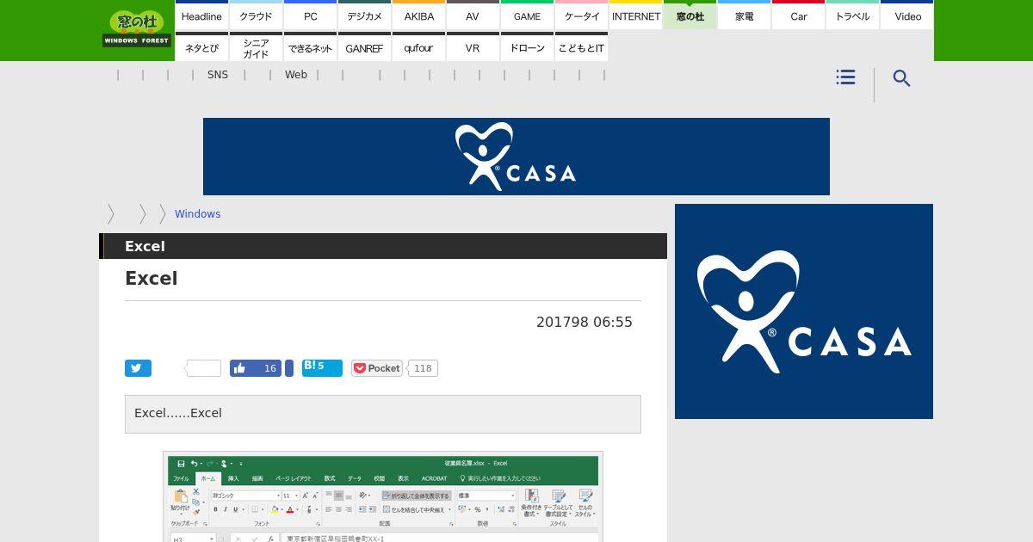Click the Excel……Excel summary box
The image size is (1033, 542).
coord(383,414)
